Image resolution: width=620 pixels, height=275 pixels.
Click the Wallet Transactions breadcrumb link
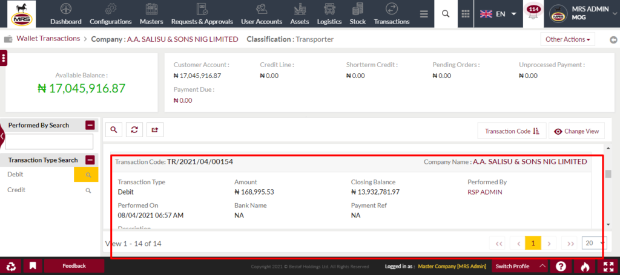pyautogui.click(x=48, y=39)
